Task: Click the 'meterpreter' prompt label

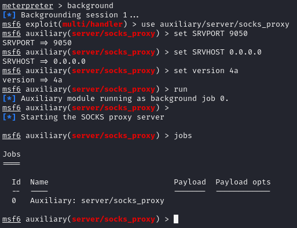Action: 28,6
